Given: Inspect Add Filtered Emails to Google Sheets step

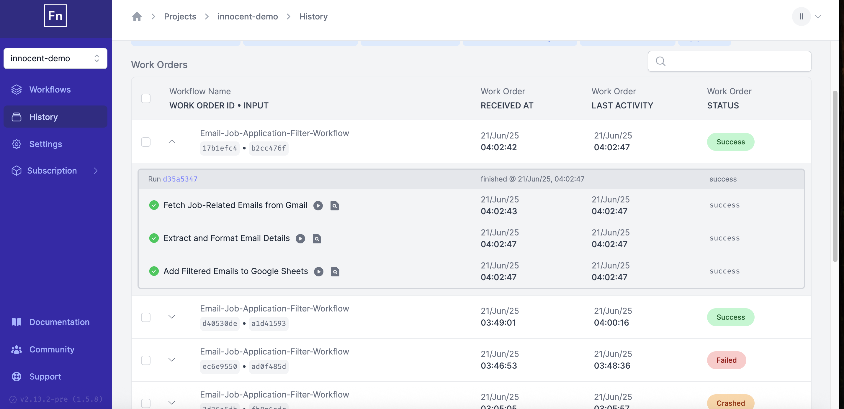Looking at the screenshot, I should (x=335, y=272).
